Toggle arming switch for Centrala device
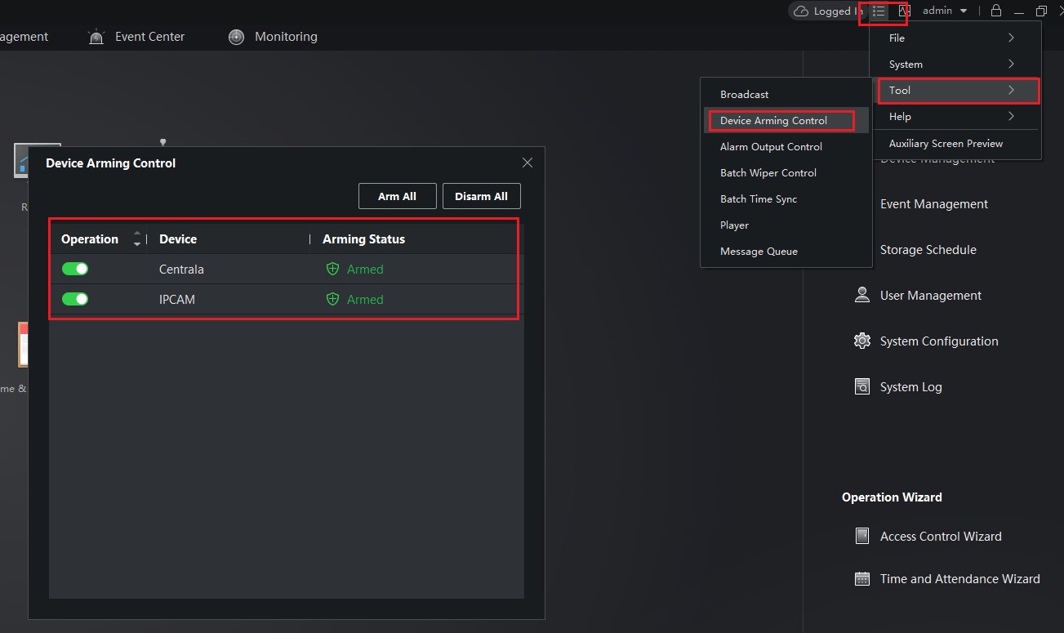Image resolution: width=1064 pixels, height=633 pixels. coord(75,269)
